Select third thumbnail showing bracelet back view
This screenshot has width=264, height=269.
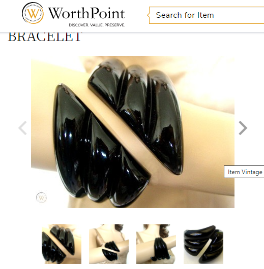click(x=156, y=244)
